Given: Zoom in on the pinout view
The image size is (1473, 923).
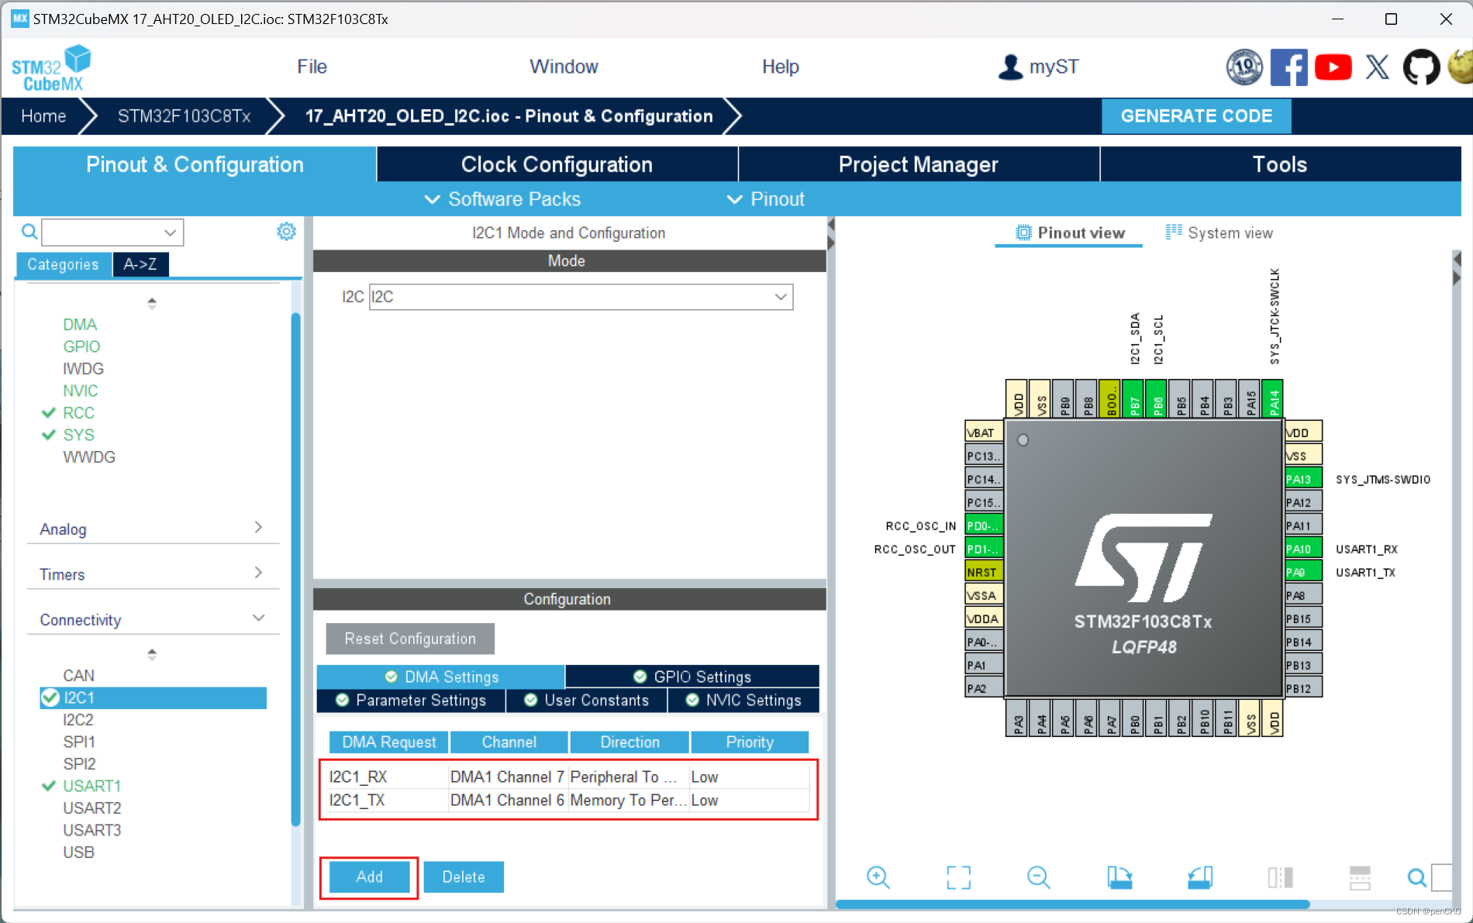Looking at the screenshot, I should (x=878, y=877).
